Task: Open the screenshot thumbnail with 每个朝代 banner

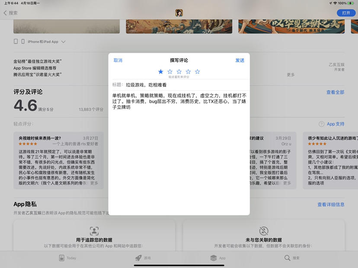Action: [291, 26]
